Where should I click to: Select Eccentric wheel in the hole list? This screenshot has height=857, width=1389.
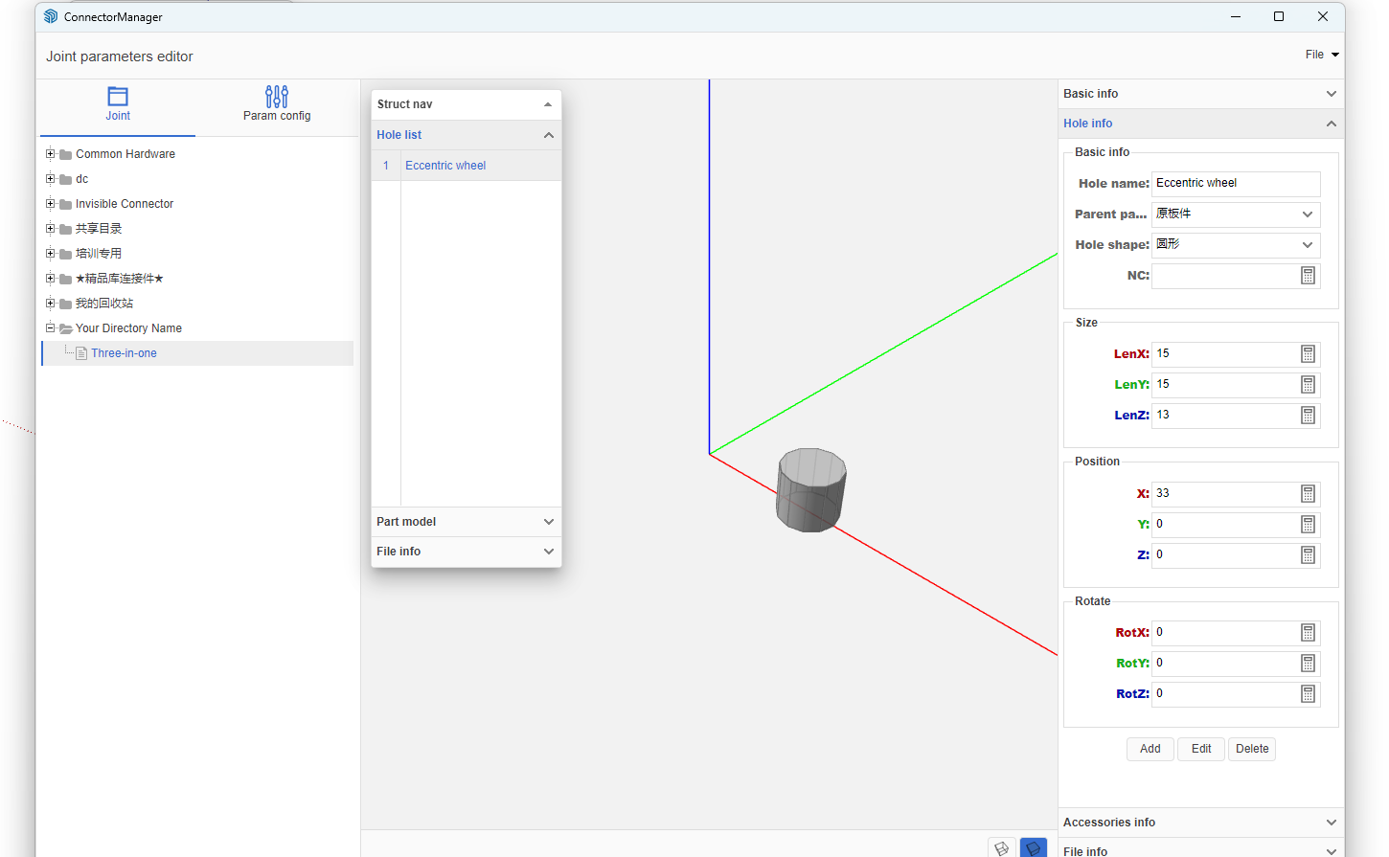pos(445,166)
